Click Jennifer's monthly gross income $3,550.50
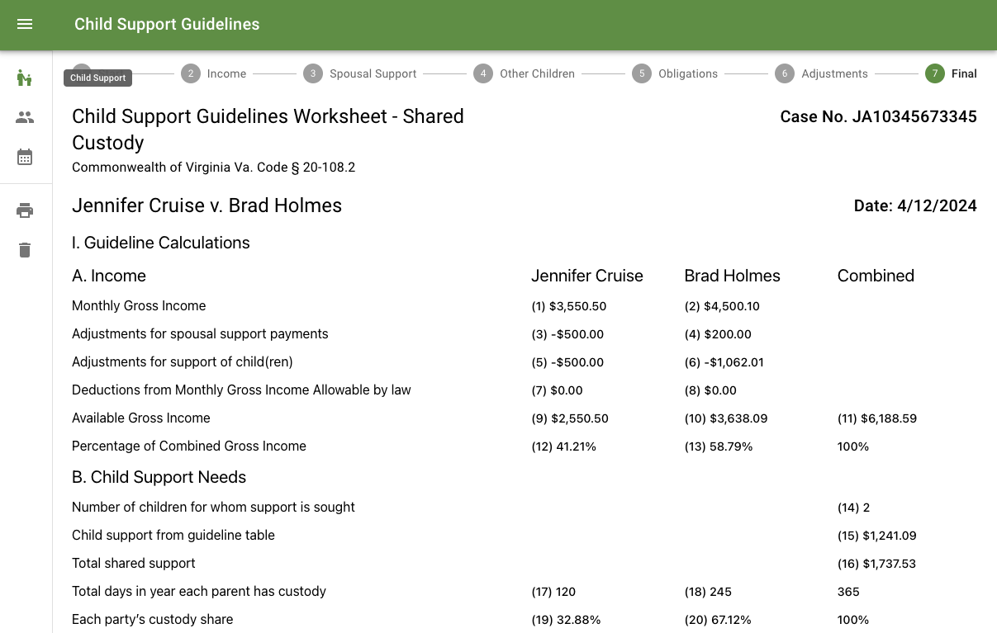The height and width of the screenshot is (633, 997). click(x=569, y=306)
